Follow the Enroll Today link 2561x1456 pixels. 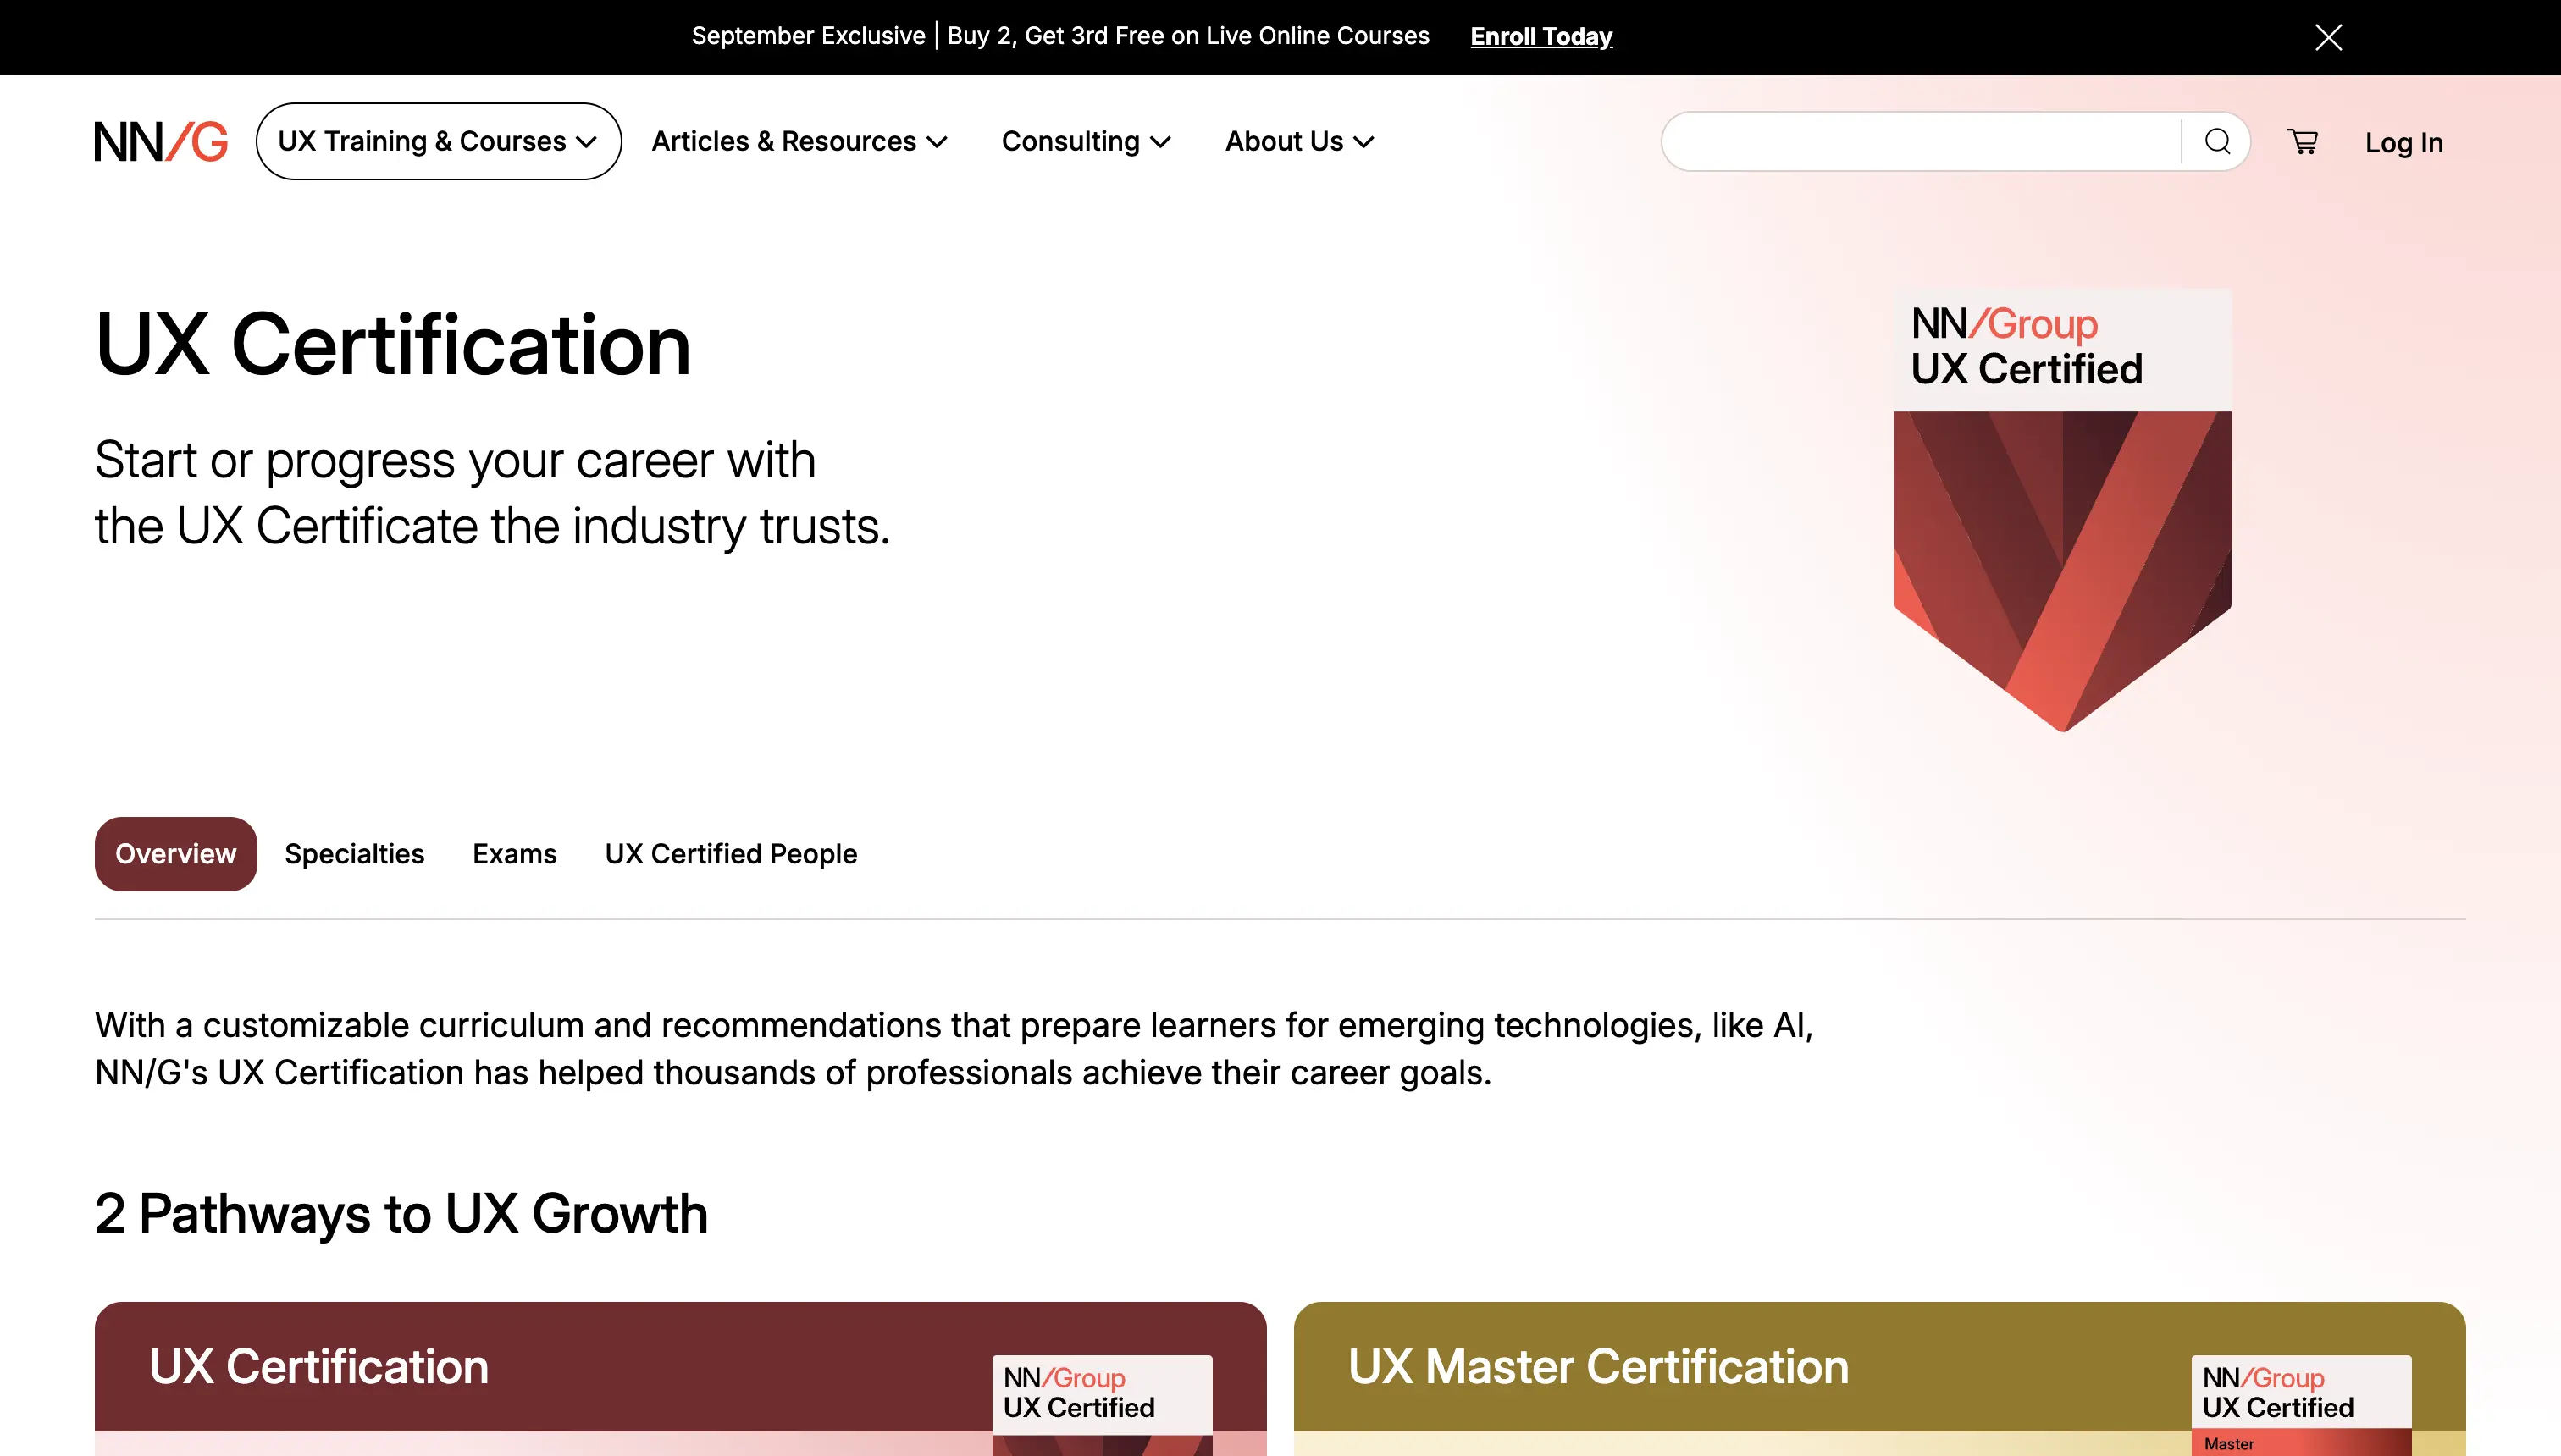(1540, 37)
